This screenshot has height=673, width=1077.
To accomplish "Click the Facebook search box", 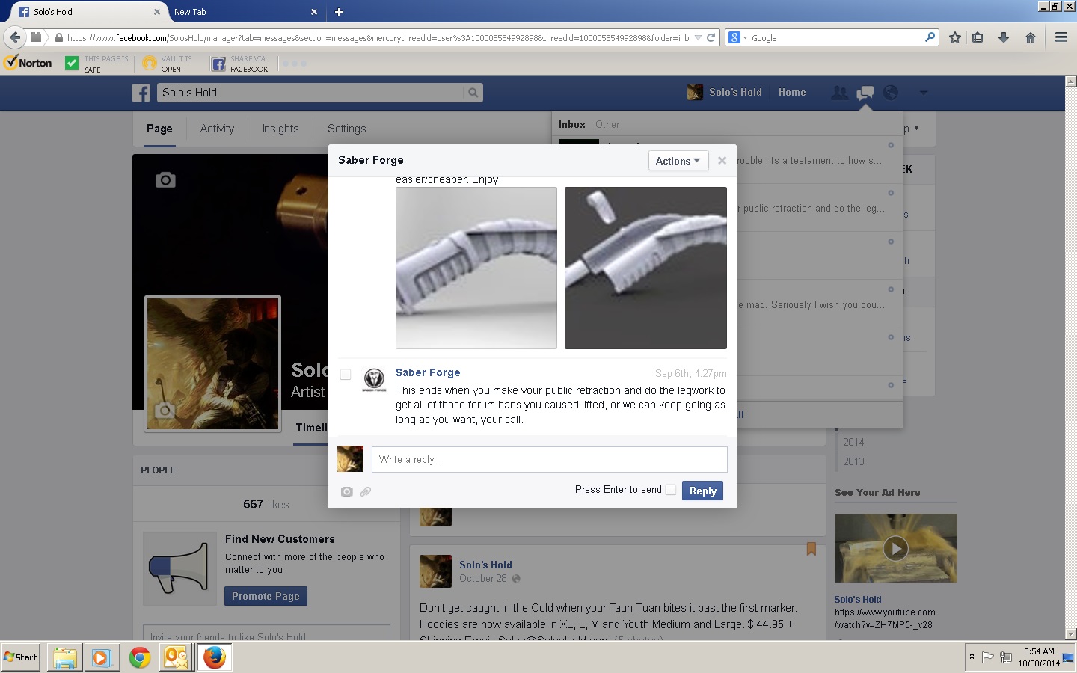I will tap(310, 93).
